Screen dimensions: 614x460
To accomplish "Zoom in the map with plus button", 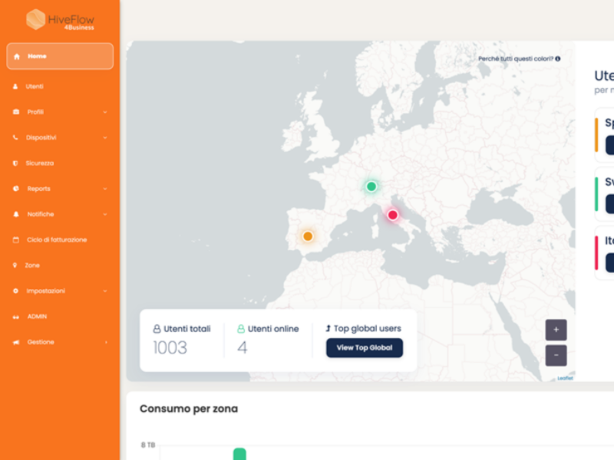I will point(556,330).
